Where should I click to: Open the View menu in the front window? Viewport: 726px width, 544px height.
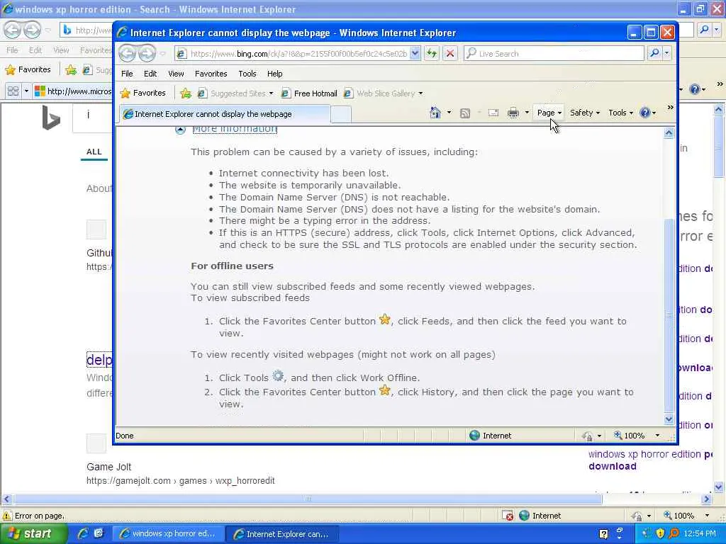176,74
